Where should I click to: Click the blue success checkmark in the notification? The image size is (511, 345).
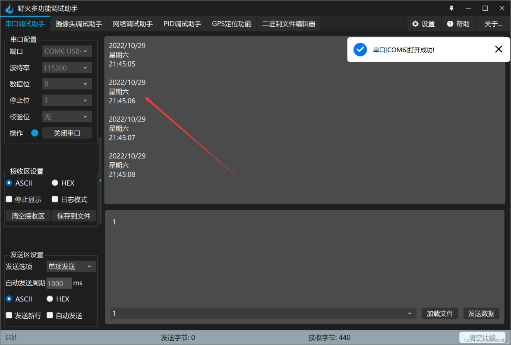point(360,49)
